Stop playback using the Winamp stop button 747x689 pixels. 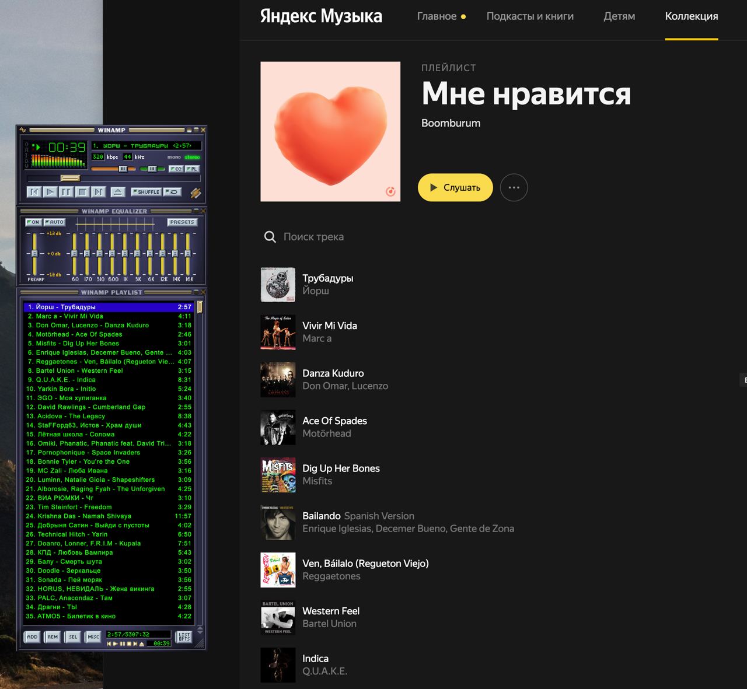click(81, 192)
